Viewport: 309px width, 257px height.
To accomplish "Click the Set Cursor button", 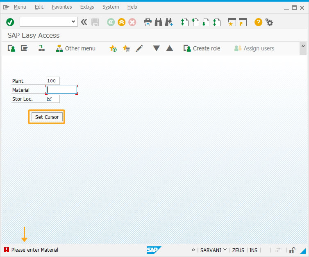I will click(47, 117).
